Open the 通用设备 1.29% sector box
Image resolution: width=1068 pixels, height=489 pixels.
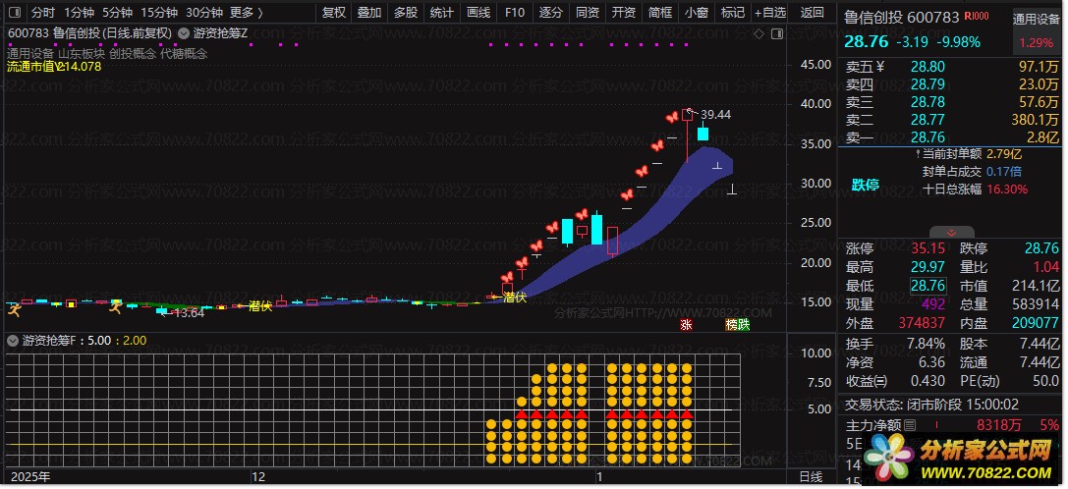coord(1036,31)
